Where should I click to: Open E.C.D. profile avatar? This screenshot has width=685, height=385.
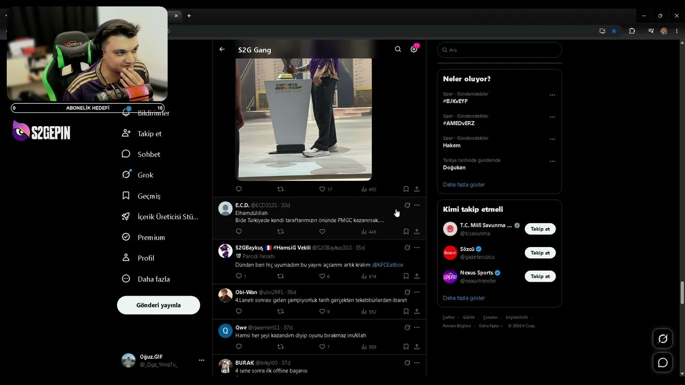point(225,209)
